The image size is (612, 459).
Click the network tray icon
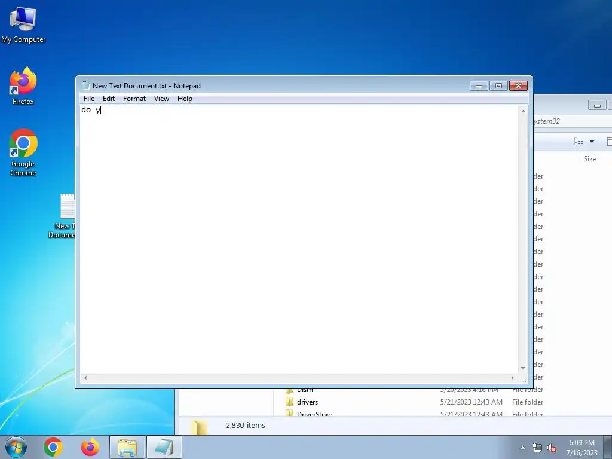[537, 448]
